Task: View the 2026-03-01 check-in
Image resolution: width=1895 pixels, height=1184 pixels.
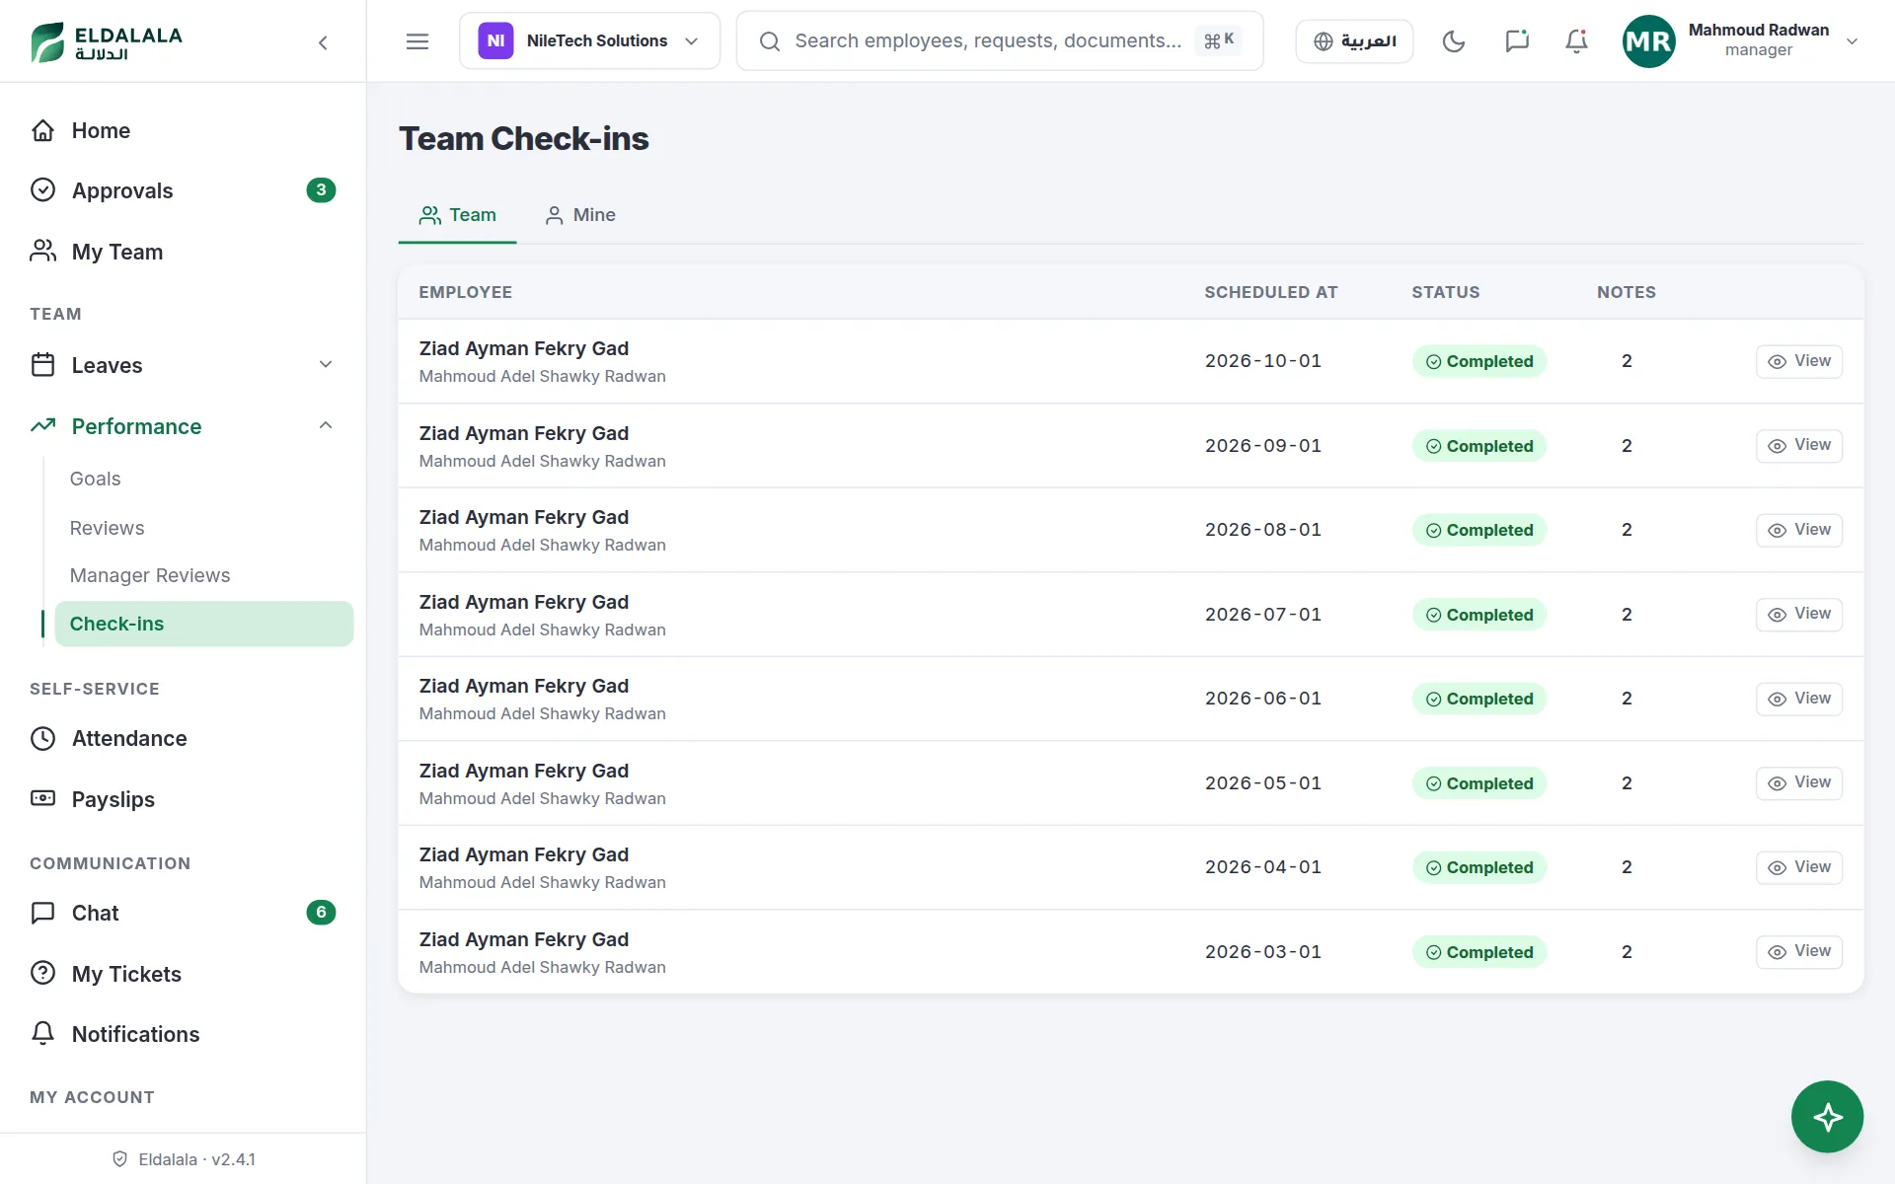Action: [x=1798, y=951]
